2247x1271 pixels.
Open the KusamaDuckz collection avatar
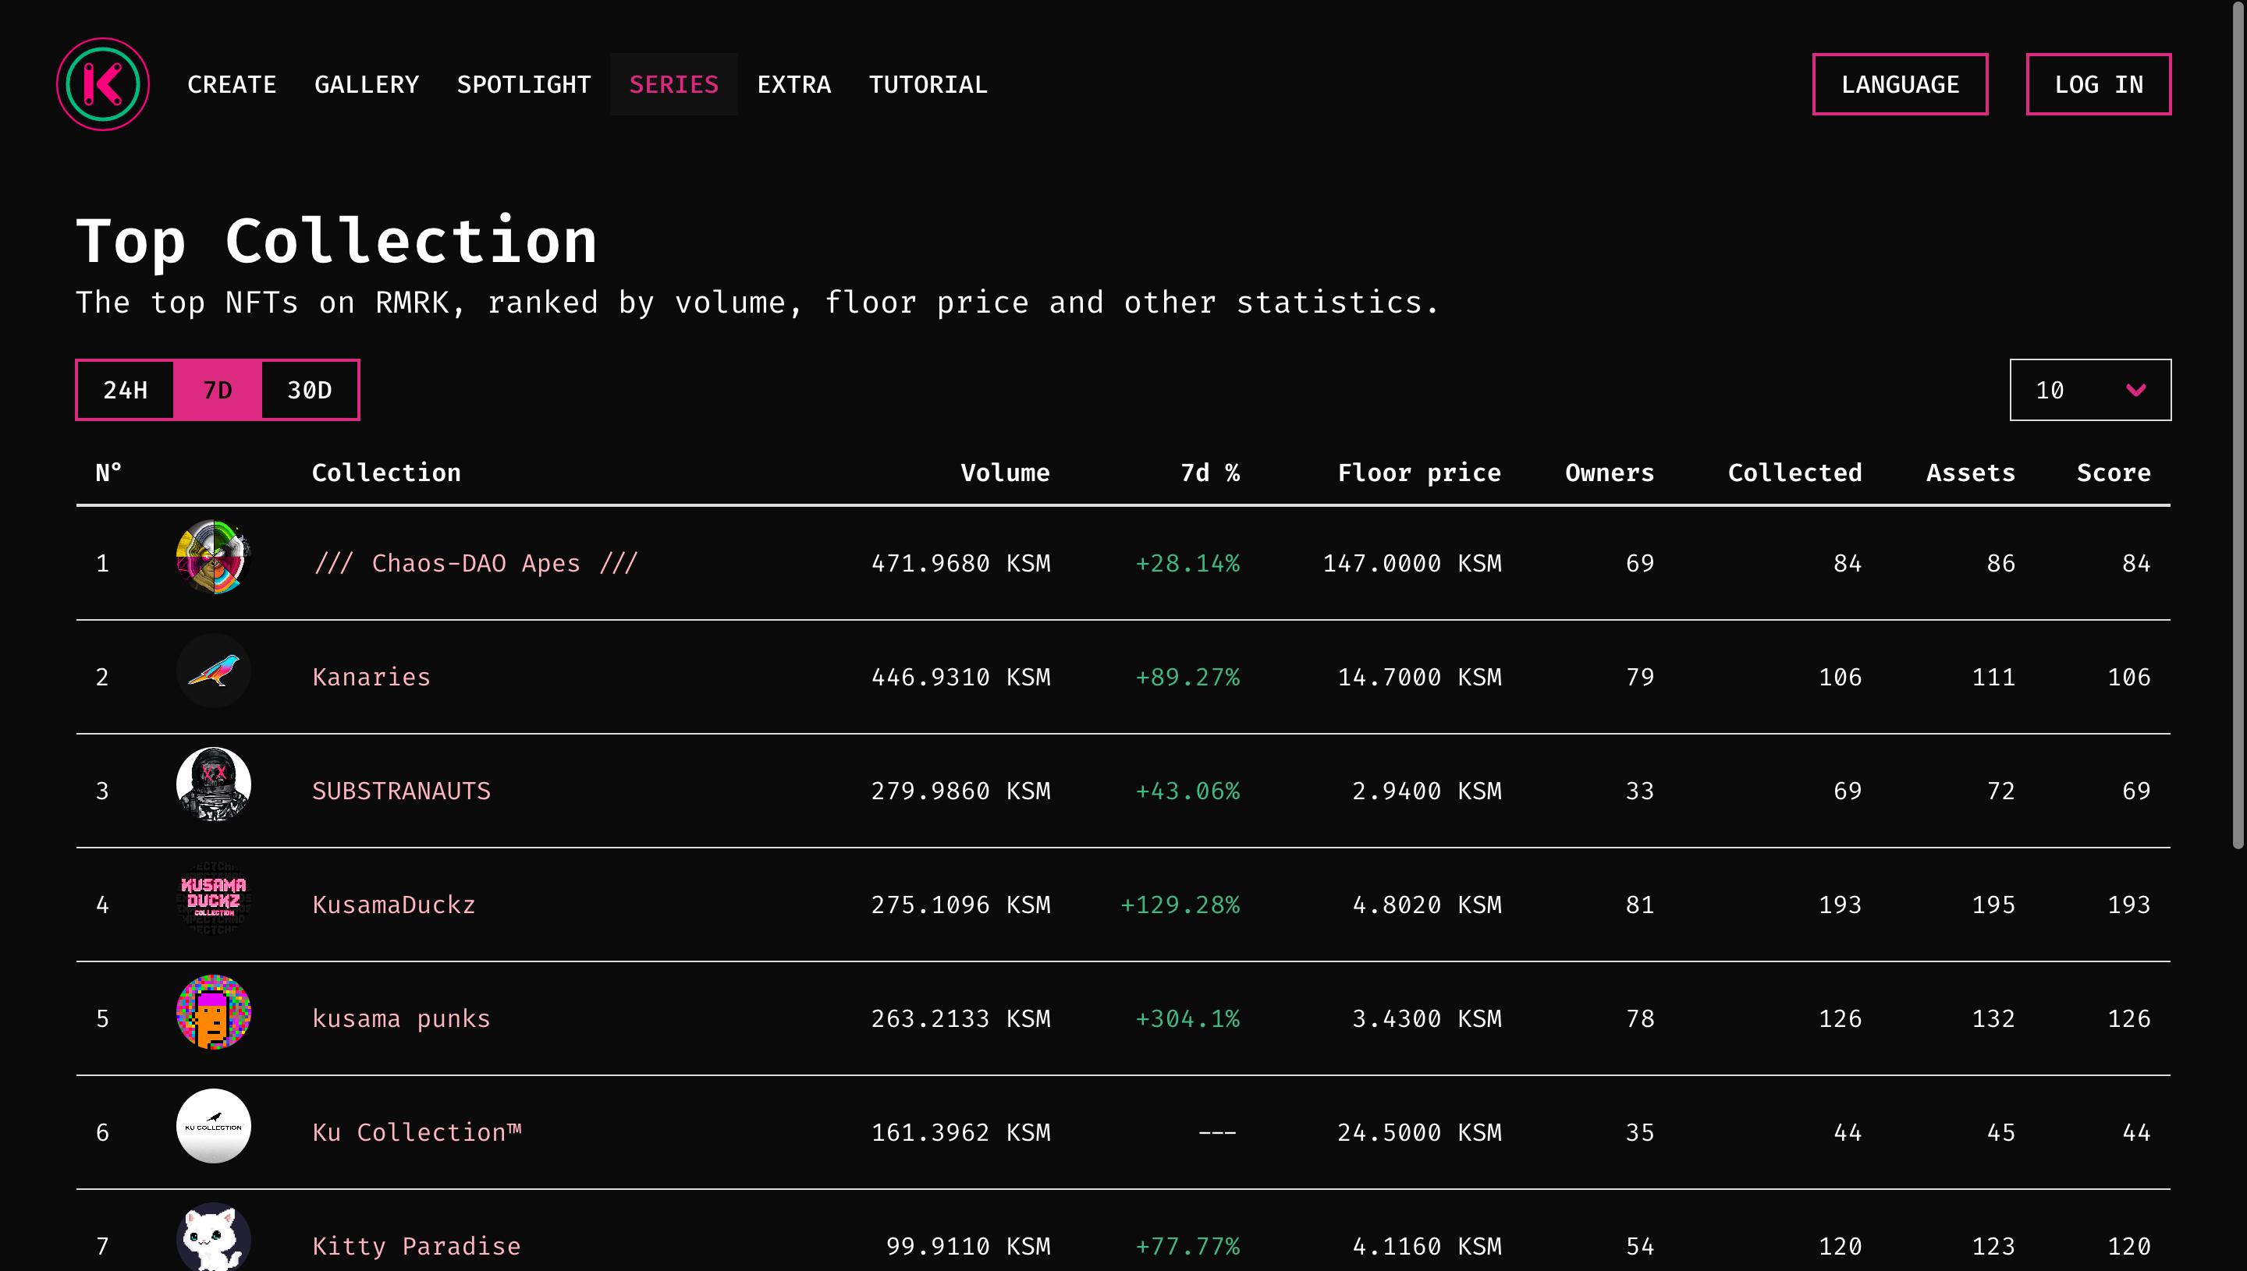pos(213,899)
